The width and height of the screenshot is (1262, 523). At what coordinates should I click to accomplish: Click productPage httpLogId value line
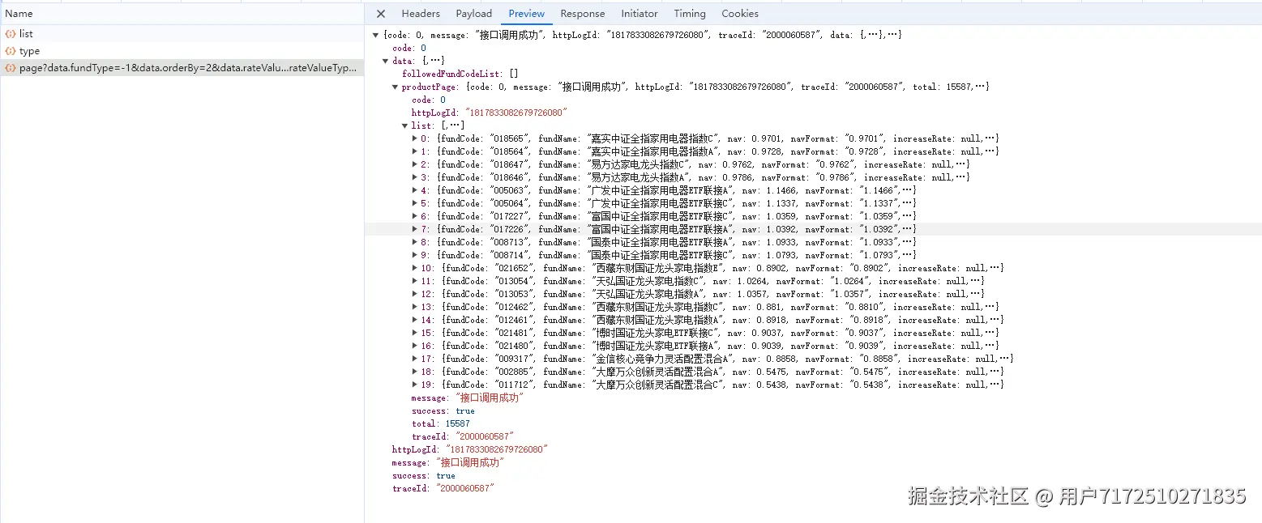click(x=490, y=113)
